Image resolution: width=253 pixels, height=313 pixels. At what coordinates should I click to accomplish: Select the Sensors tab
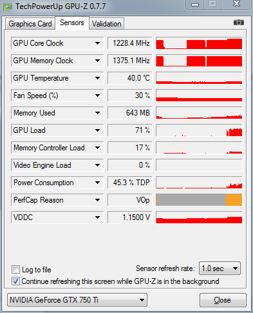point(72,23)
